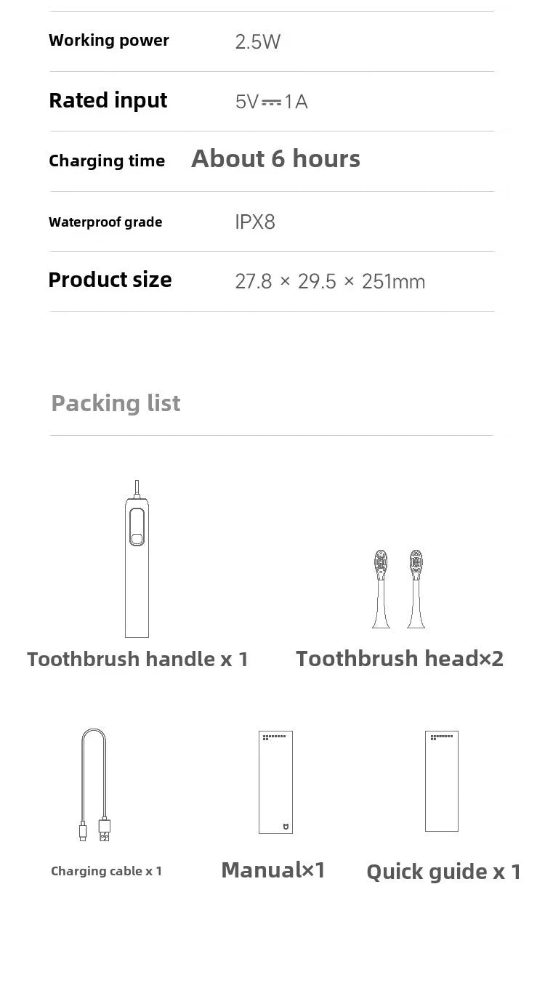Click the IPX8 waterproof grade value
The height and width of the screenshot is (993, 545).
(x=255, y=222)
